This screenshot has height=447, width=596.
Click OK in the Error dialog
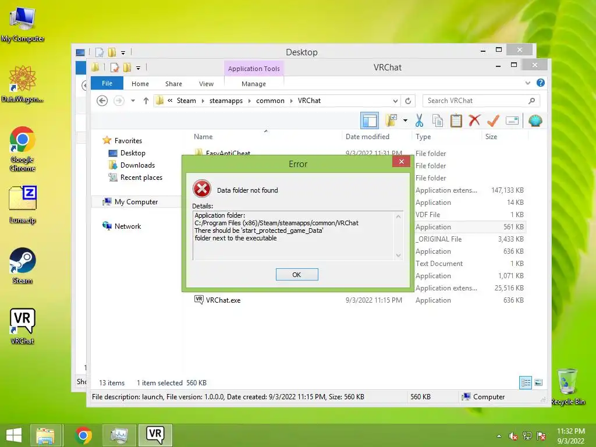click(297, 275)
